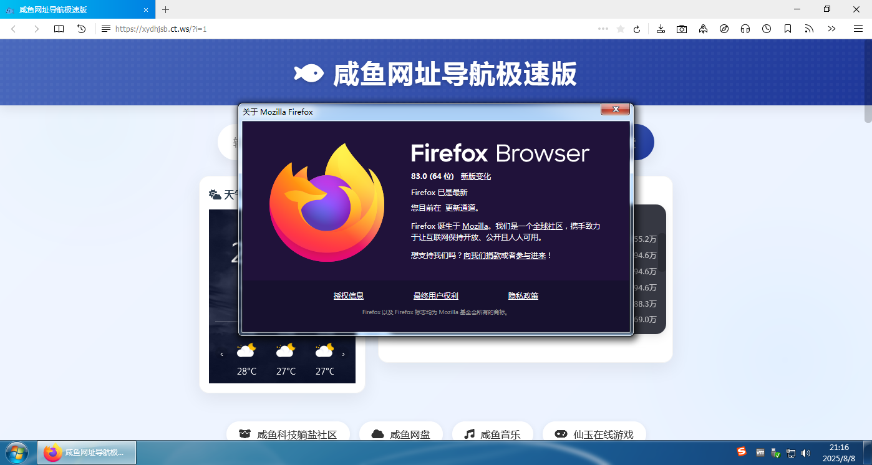Expand the toolbar overflow chevron
Viewport: 872px width, 465px height.
tap(831, 29)
